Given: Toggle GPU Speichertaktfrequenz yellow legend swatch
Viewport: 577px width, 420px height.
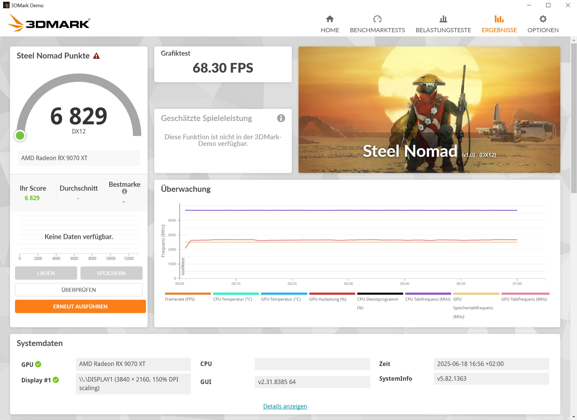Looking at the screenshot, I should pos(476,294).
